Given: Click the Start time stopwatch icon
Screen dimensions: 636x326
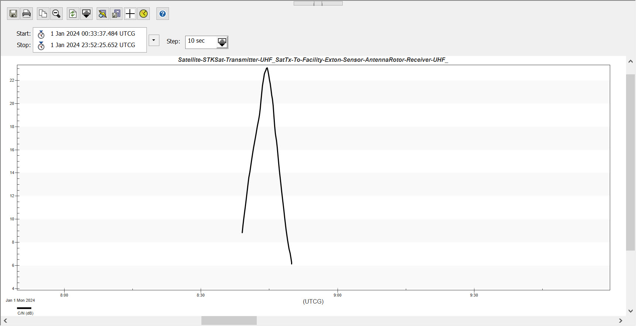Looking at the screenshot, I should pos(41,34).
